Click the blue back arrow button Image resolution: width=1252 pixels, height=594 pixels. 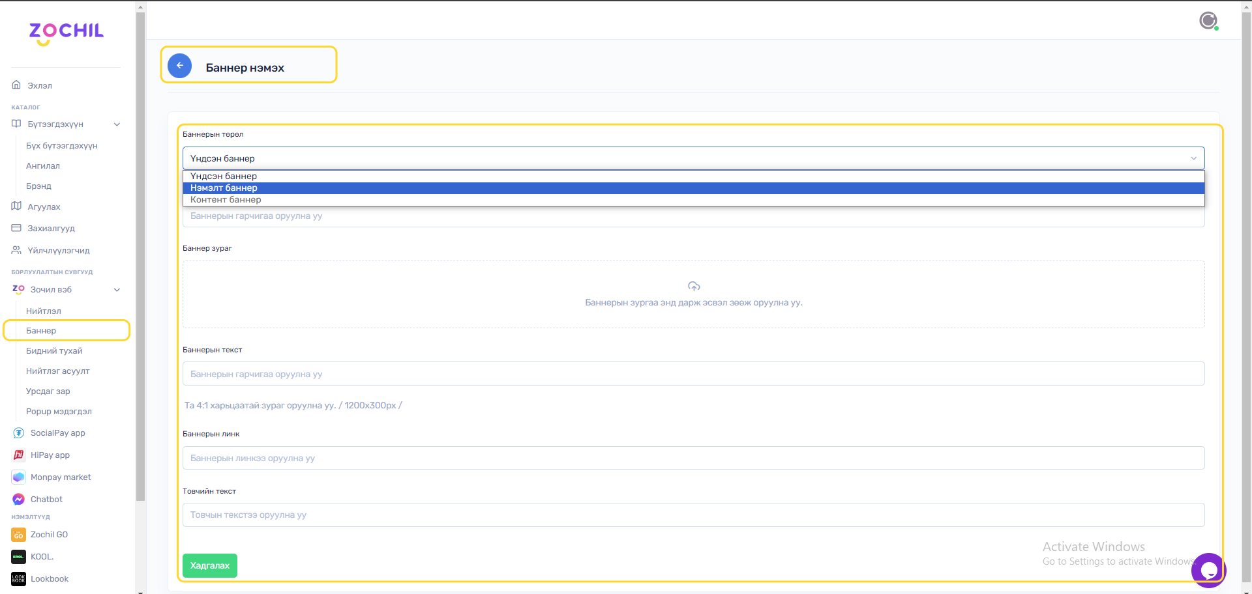(179, 66)
